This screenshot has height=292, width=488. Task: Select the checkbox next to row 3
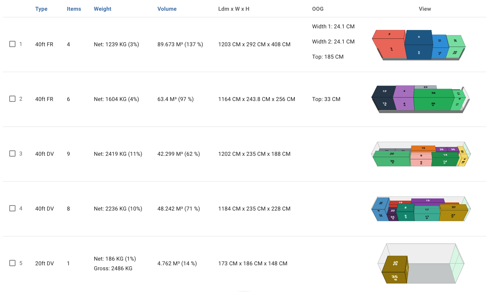(12, 154)
